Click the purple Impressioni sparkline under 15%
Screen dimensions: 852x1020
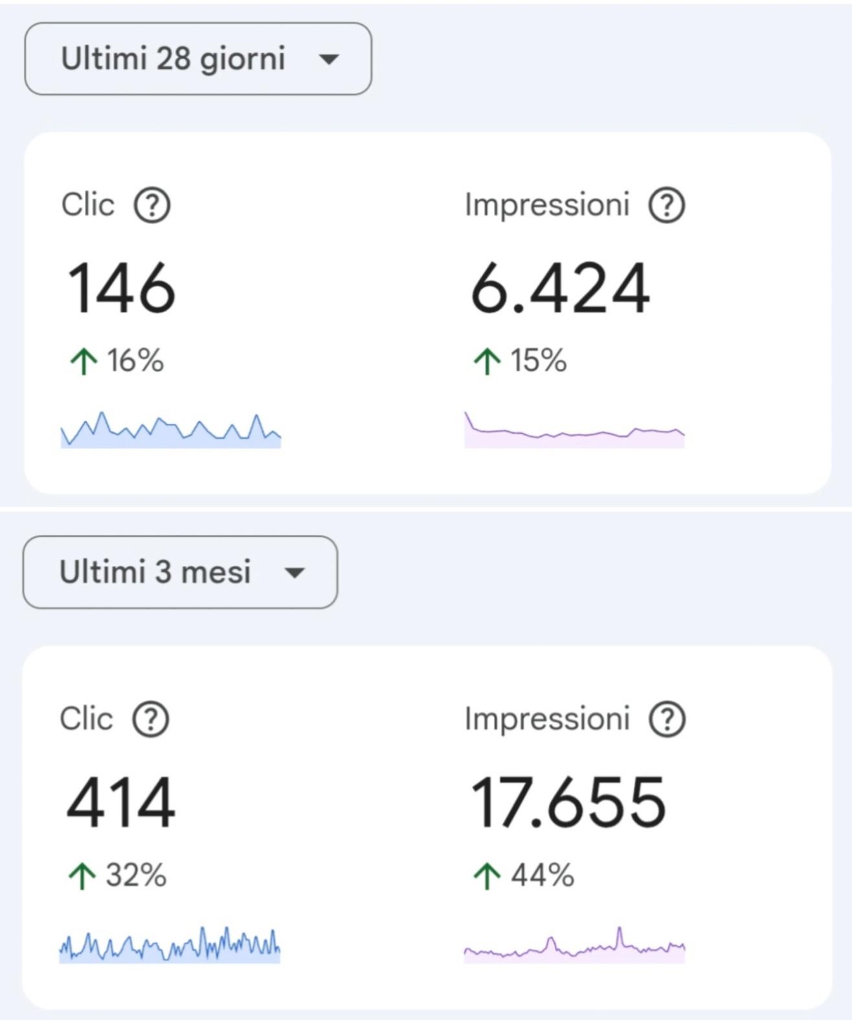pos(574,431)
